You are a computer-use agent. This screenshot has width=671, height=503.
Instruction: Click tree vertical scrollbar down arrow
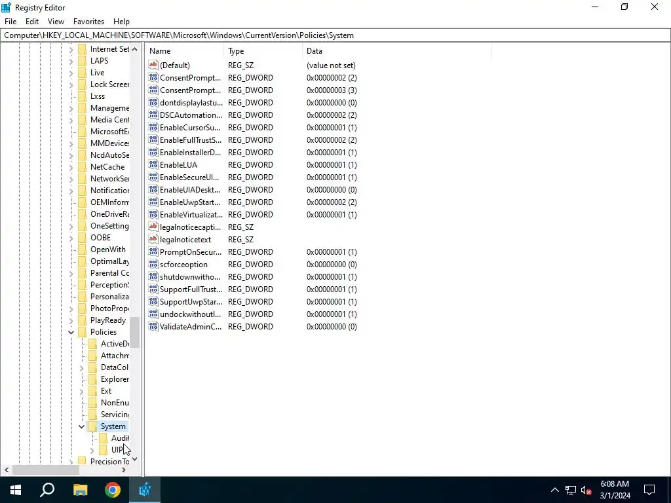click(x=135, y=459)
